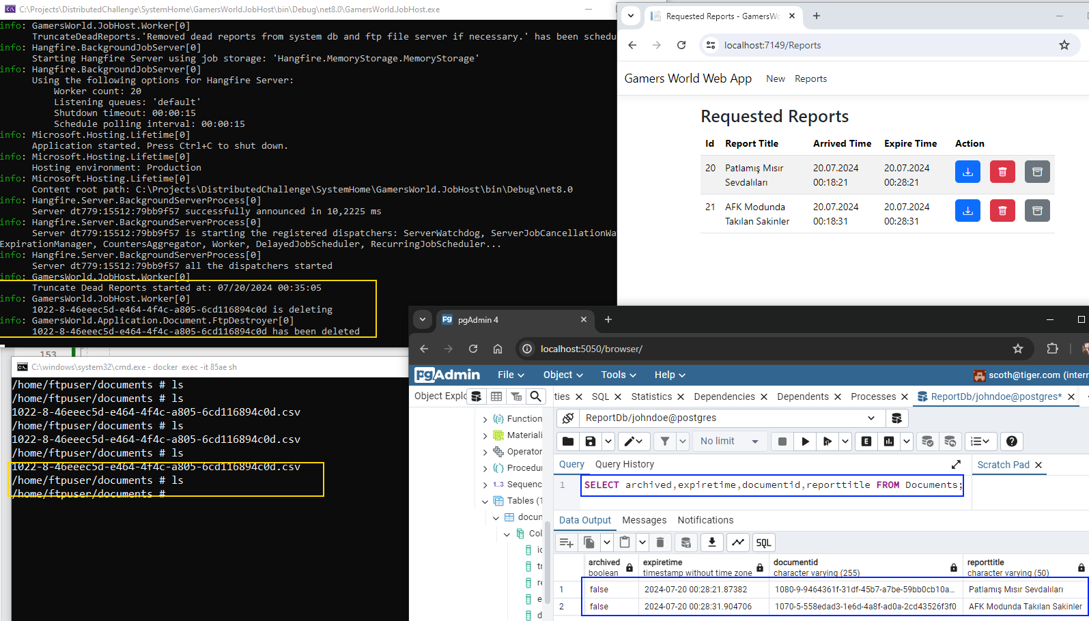Screen dimensions: 1089x621
Task: Close the Scratch Pad panel
Action: [x=1038, y=465]
